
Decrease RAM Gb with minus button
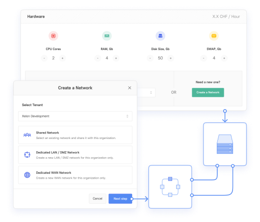coord(98,58)
